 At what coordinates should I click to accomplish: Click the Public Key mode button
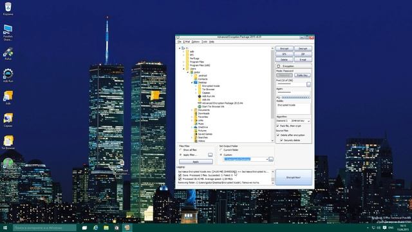pyautogui.click(x=303, y=75)
